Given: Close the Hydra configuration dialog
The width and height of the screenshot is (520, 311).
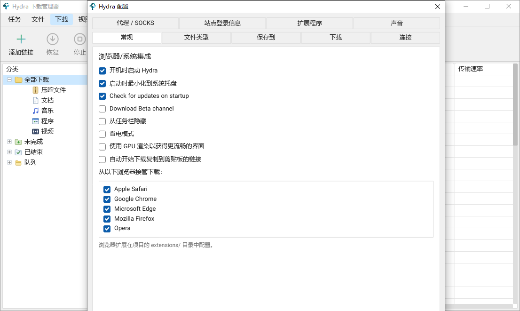Looking at the screenshot, I should [437, 7].
